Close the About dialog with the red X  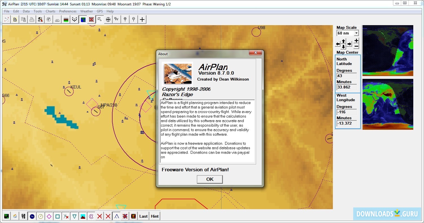click(x=255, y=53)
